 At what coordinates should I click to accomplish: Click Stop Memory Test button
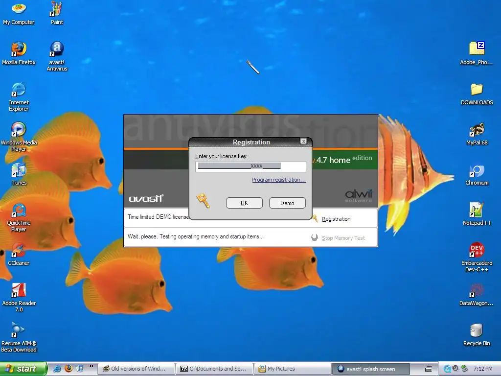[x=338, y=238]
